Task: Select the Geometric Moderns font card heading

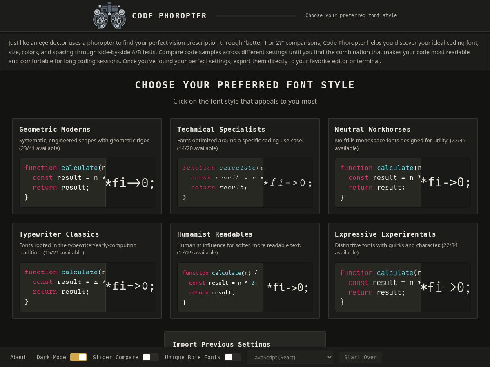Action: (x=55, y=129)
